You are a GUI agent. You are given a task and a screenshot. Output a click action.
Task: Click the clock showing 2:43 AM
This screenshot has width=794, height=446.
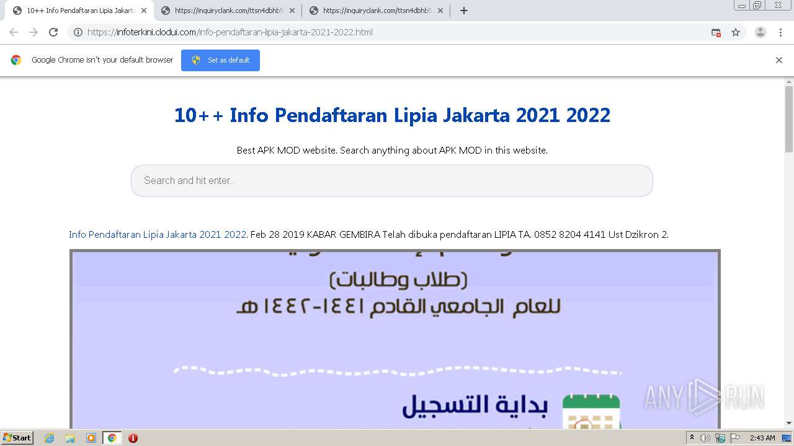[762, 438]
